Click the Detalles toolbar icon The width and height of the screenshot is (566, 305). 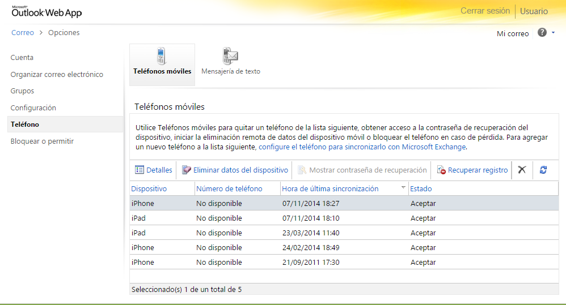140,170
